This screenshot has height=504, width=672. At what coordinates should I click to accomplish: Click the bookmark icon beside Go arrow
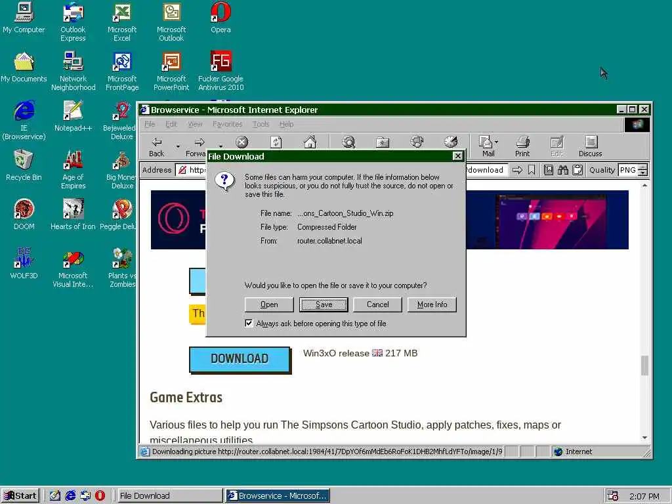coord(532,170)
